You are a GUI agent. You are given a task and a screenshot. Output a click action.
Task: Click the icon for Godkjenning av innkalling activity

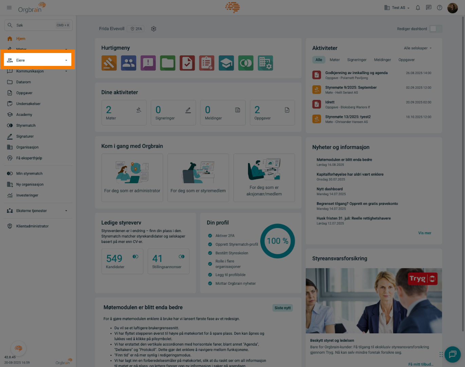tap(317, 75)
